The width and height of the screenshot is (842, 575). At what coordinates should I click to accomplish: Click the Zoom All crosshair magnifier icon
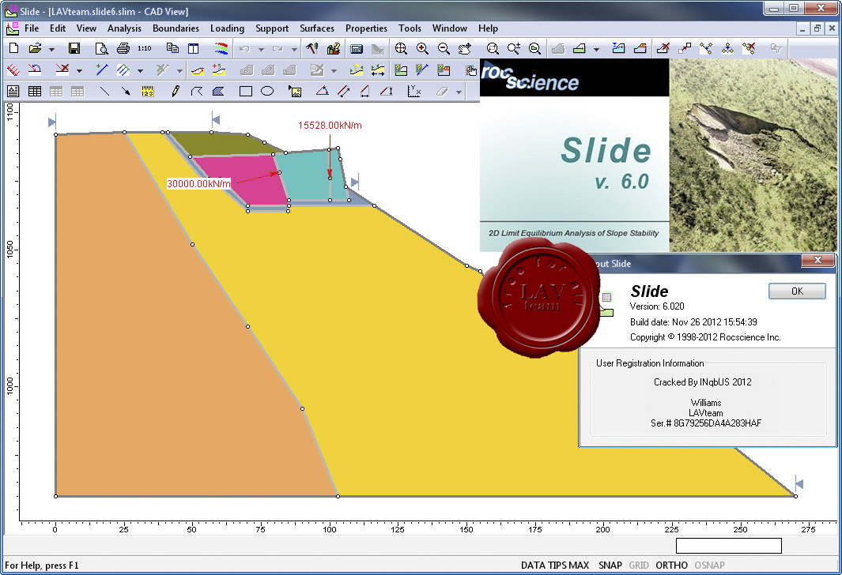(401, 49)
